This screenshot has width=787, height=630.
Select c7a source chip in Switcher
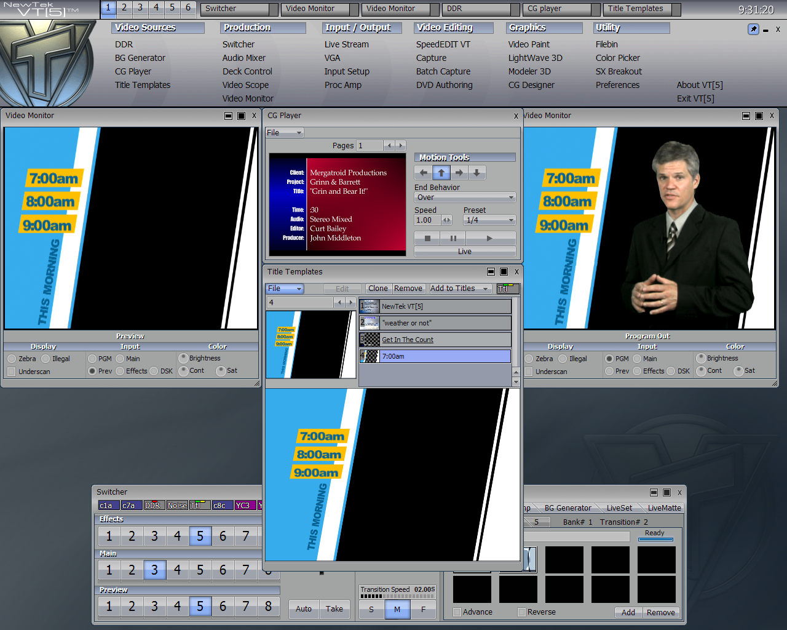(x=131, y=505)
